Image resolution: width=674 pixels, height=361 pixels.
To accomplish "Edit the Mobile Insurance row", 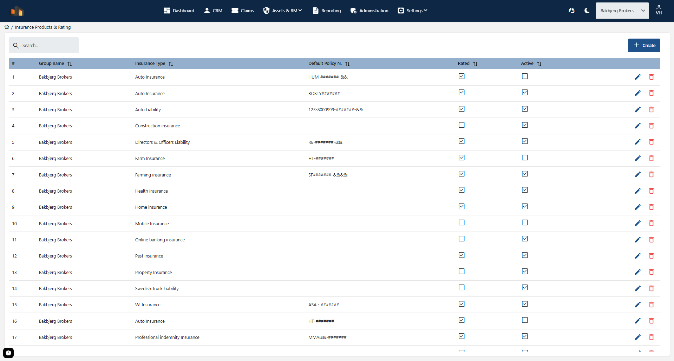I will 637,223.
